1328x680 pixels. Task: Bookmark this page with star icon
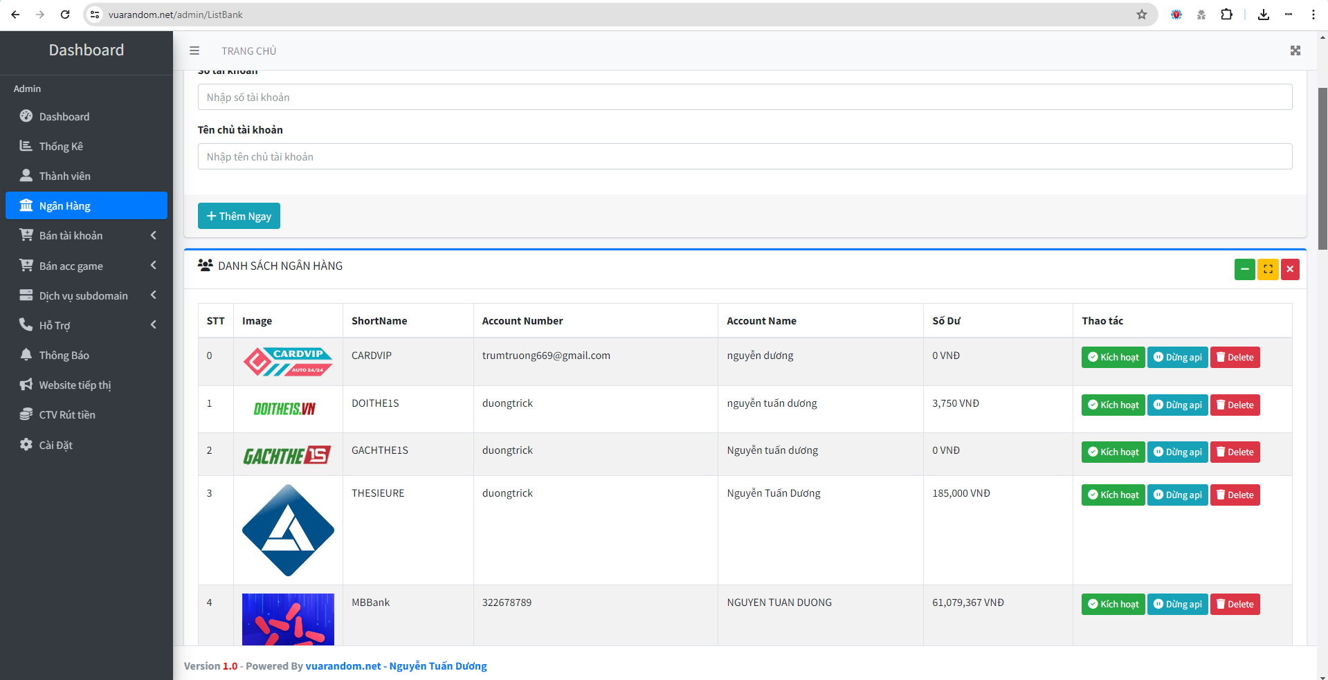[x=1141, y=15]
